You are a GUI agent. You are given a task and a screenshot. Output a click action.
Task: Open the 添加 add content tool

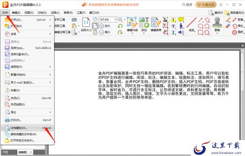click(144, 25)
